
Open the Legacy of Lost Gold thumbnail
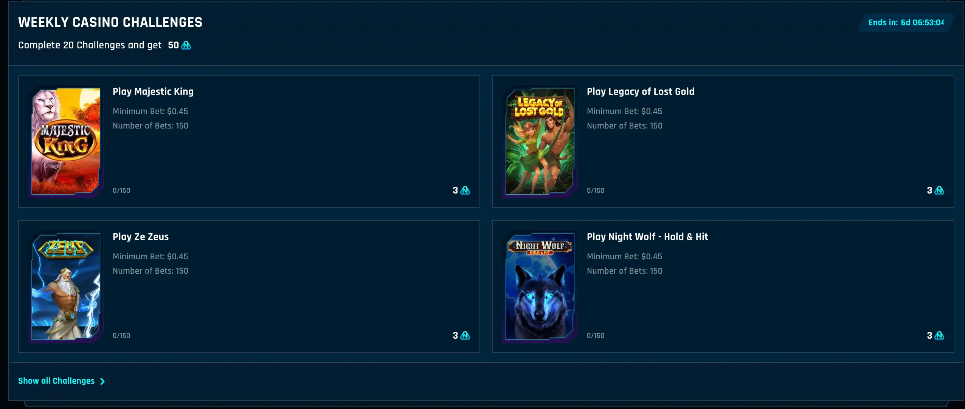[540, 141]
